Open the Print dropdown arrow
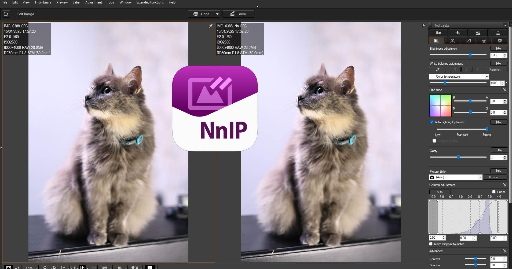Screen dimensions: 512x269 point(217,14)
